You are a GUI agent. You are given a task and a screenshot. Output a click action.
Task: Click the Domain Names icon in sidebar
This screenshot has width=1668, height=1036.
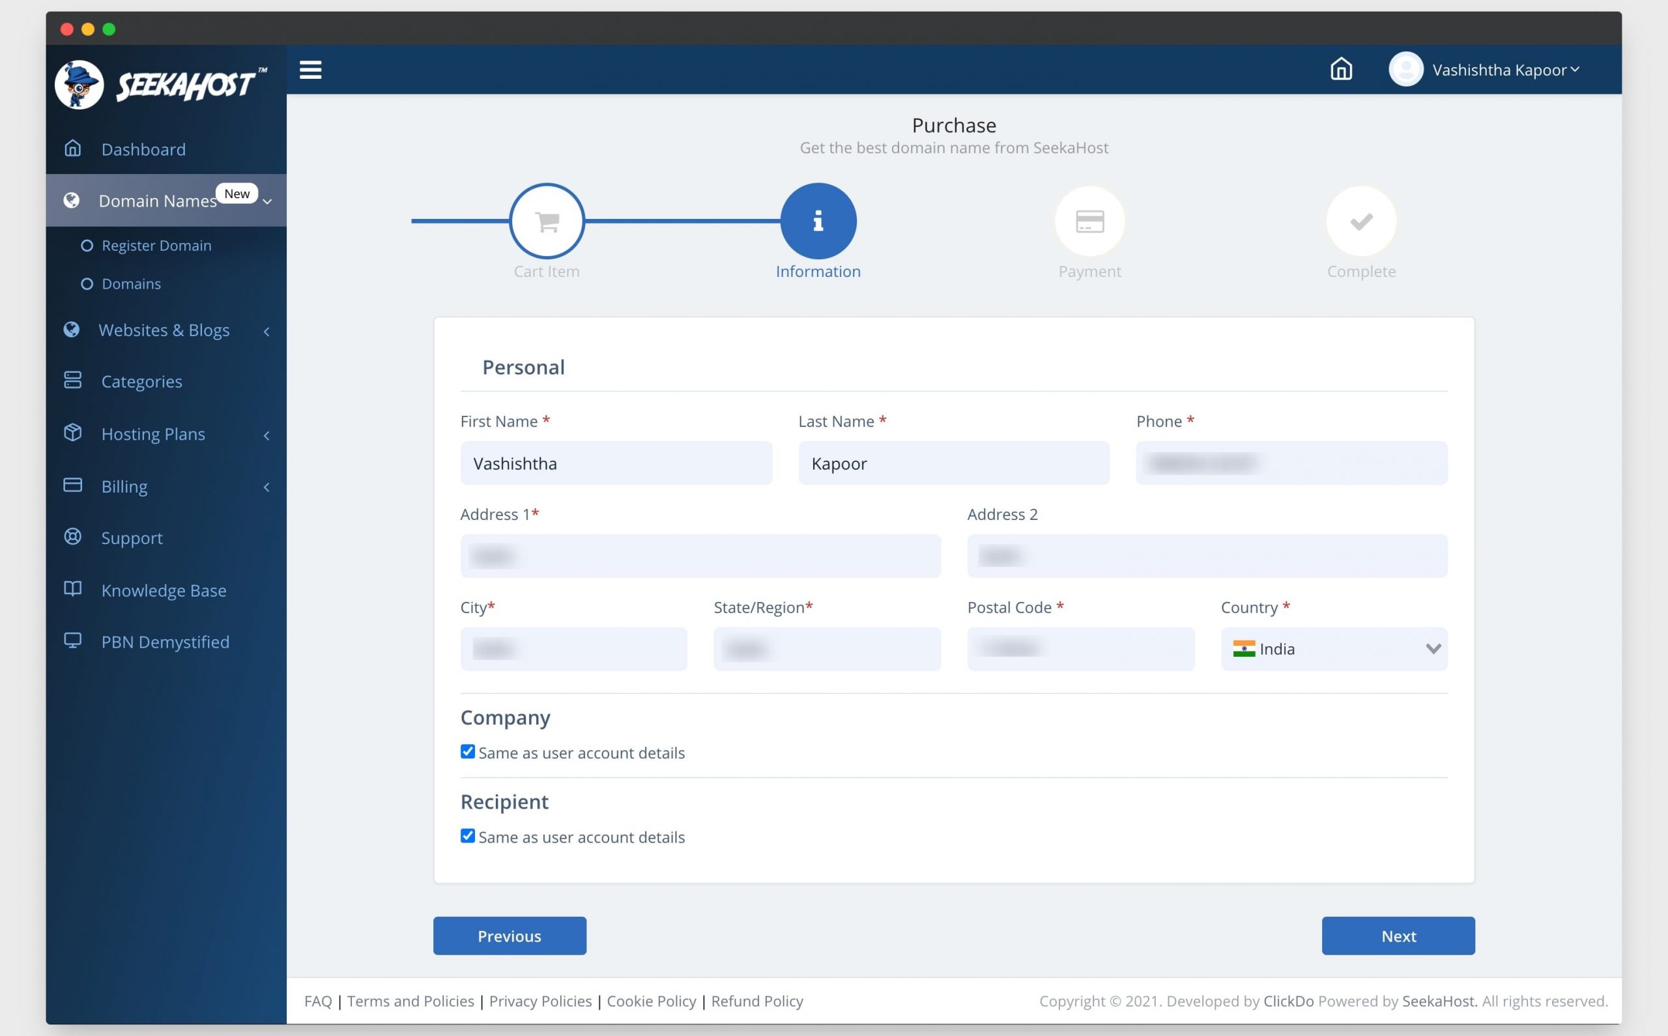pos(73,201)
